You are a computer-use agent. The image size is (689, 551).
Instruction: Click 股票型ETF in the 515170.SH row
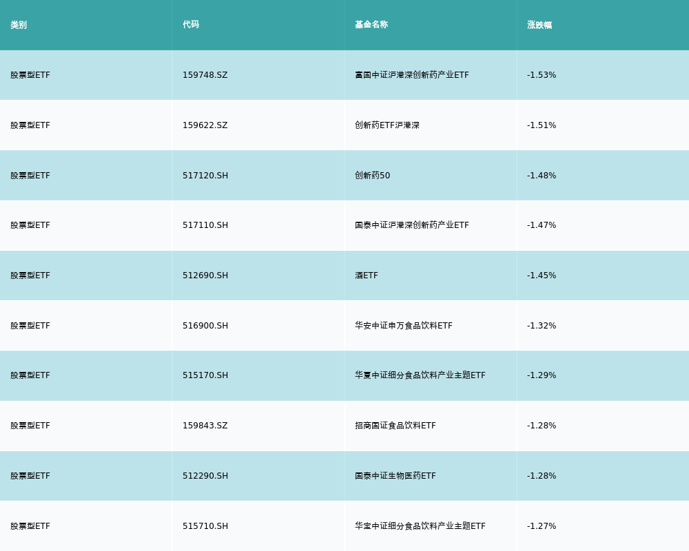[x=30, y=375]
